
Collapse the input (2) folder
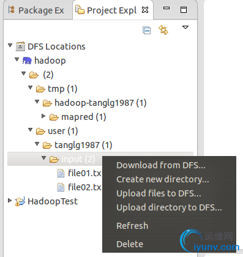coord(44,158)
